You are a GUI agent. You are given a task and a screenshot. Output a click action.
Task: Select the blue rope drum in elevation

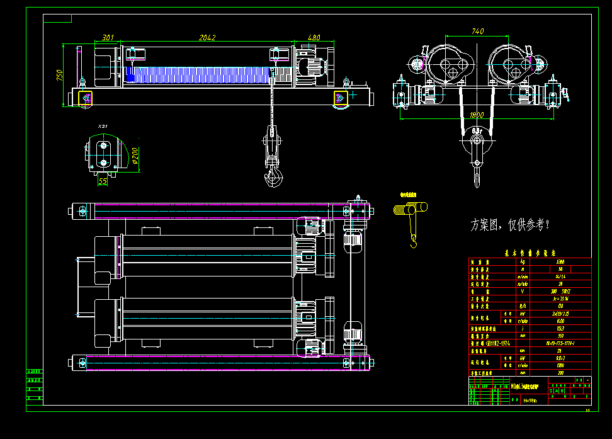[198, 74]
